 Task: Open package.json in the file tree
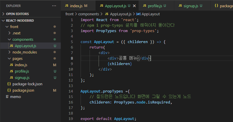tap(30, 90)
